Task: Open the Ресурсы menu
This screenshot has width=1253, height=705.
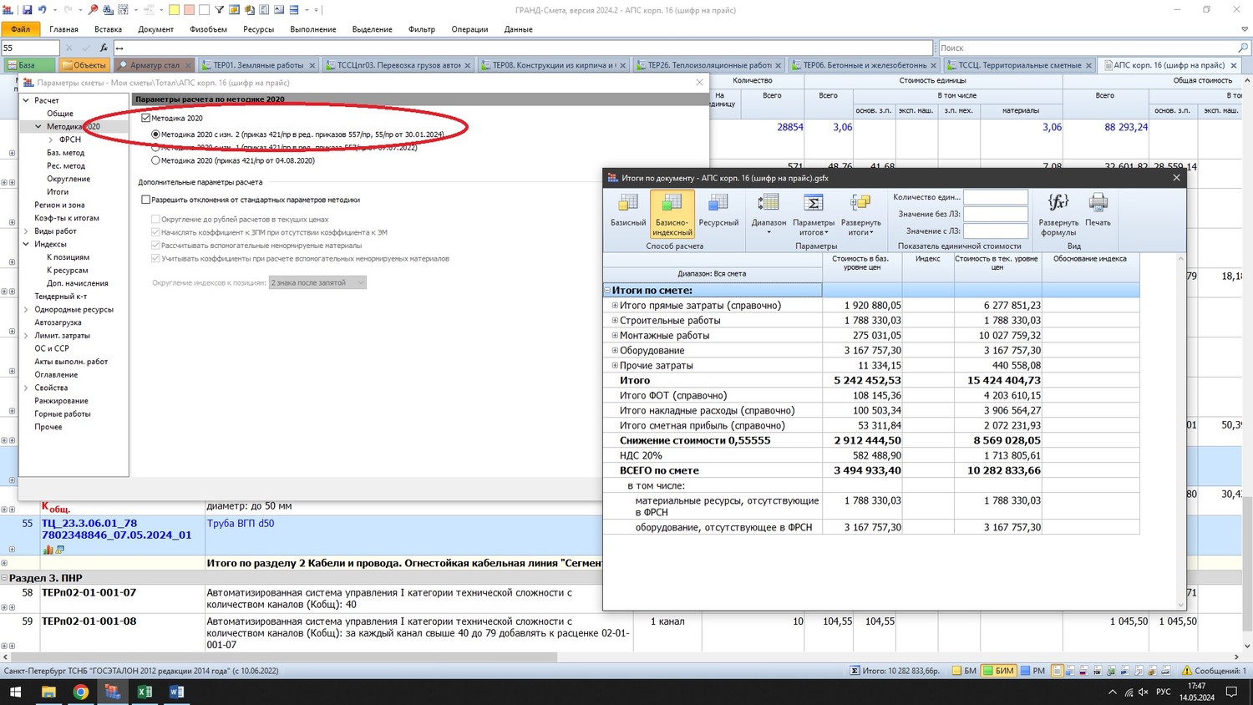Action: coord(258,29)
